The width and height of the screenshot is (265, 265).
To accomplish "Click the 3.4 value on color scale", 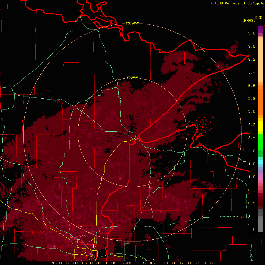I will coord(252,138).
